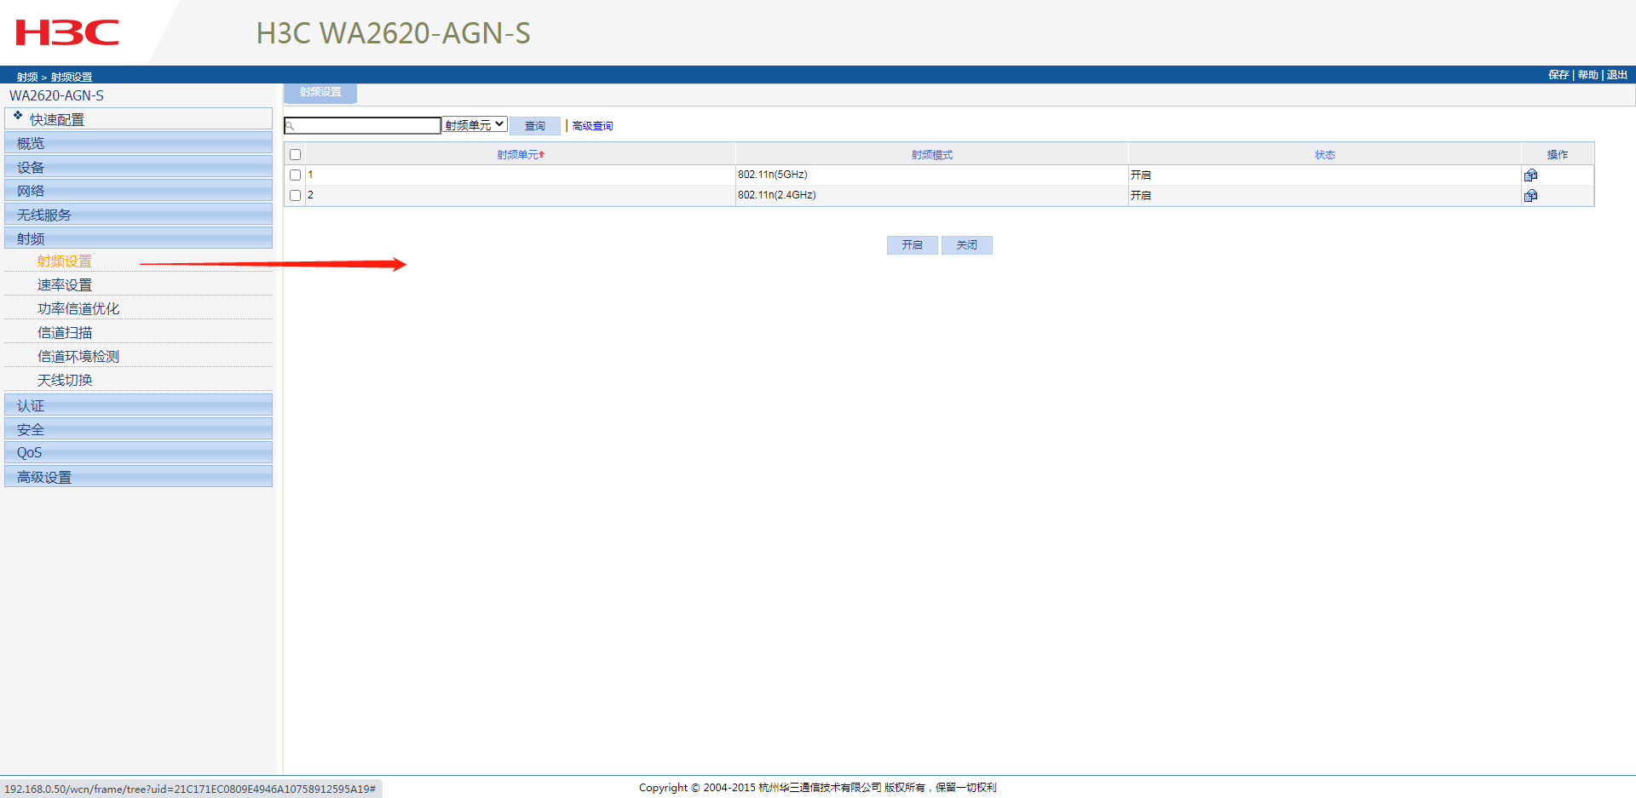Expand the 高级设置 menu section
The image size is (1636, 798).
[x=138, y=477]
